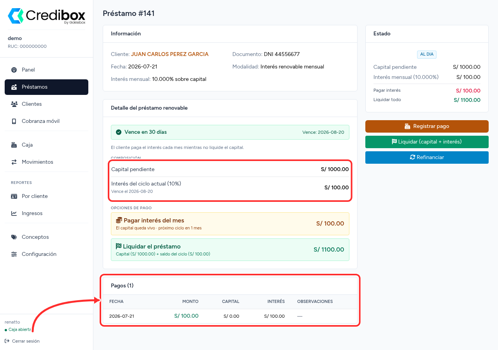This screenshot has width=498, height=350.
Task: Click the coins icon in Pagar interés del mes
Action: coord(119,220)
